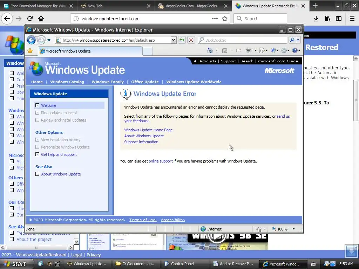Expand the Help icon dropdown arrow in IE

click(x=299, y=50)
